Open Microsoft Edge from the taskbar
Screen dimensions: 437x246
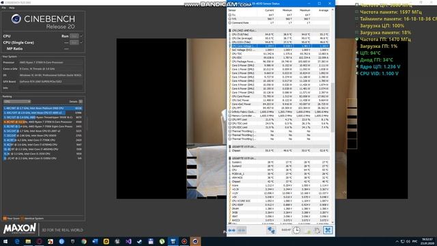17,241
